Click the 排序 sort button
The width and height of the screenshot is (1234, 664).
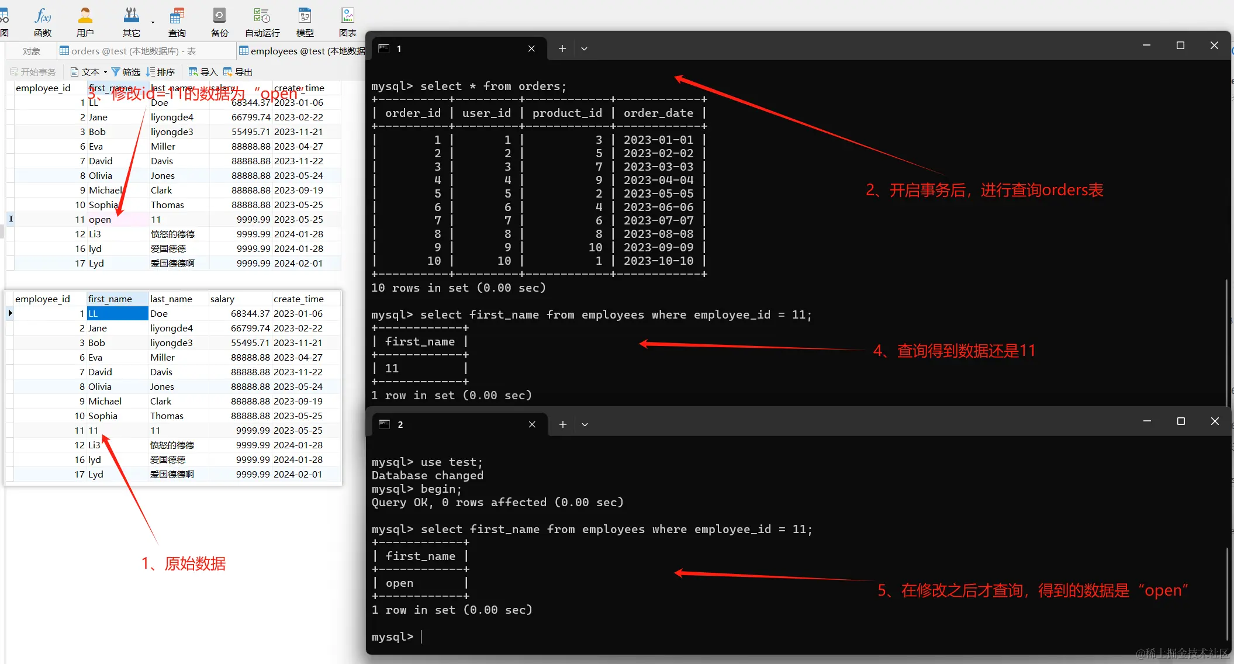(160, 72)
